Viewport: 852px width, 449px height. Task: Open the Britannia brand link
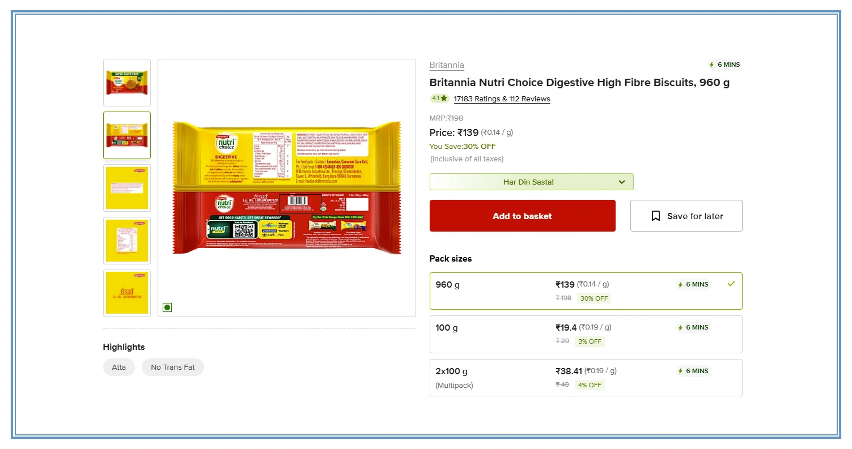[x=447, y=65]
